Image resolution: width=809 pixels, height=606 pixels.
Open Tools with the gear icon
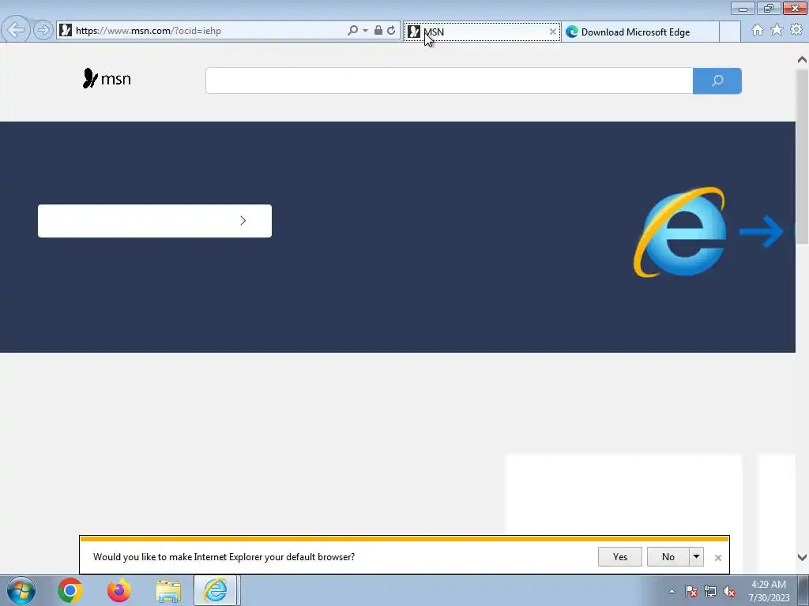pos(796,30)
